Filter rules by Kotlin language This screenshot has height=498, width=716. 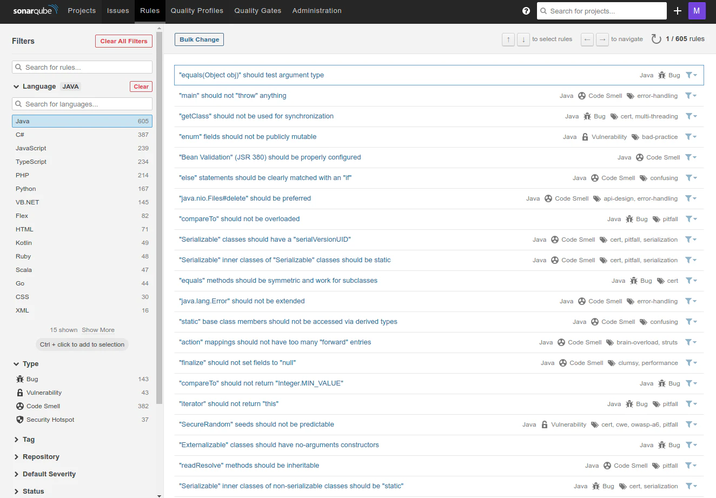coord(82,243)
